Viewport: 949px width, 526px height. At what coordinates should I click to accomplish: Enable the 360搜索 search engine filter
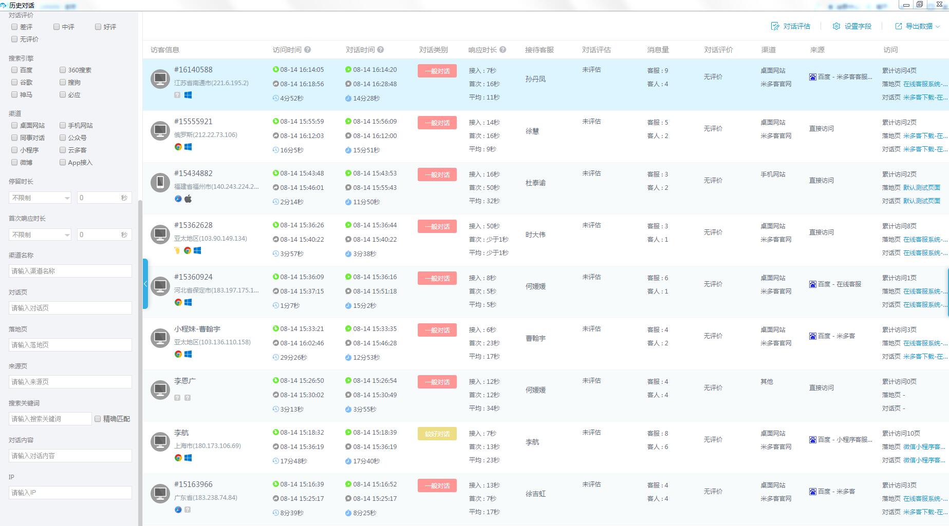[x=63, y=70]
